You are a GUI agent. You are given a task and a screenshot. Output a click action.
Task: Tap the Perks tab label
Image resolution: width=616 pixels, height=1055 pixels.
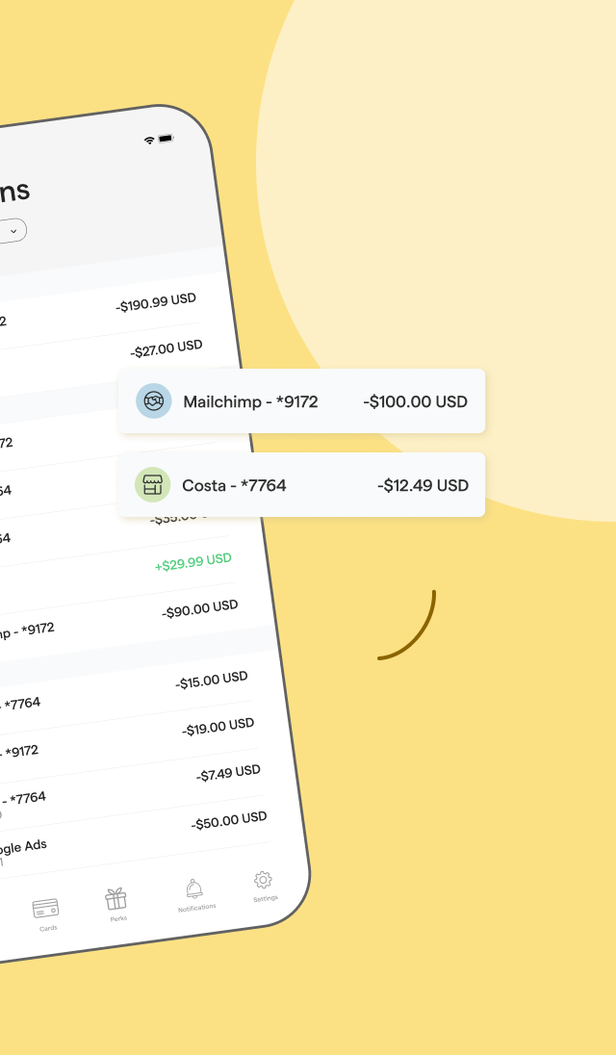click(x=118, y=918)
